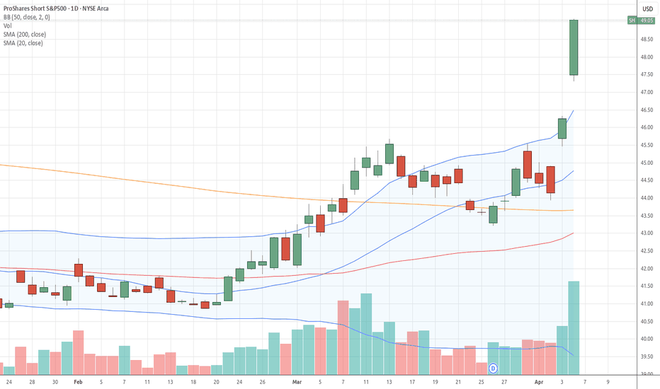660x389 pixels.
Task: Click the ProShares Short S&P500 symbol title
Action: (x=35, y=8)
